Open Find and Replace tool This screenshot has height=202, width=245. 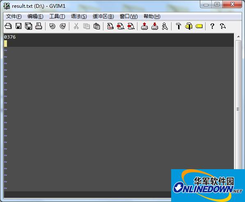(x=110, y=26)
